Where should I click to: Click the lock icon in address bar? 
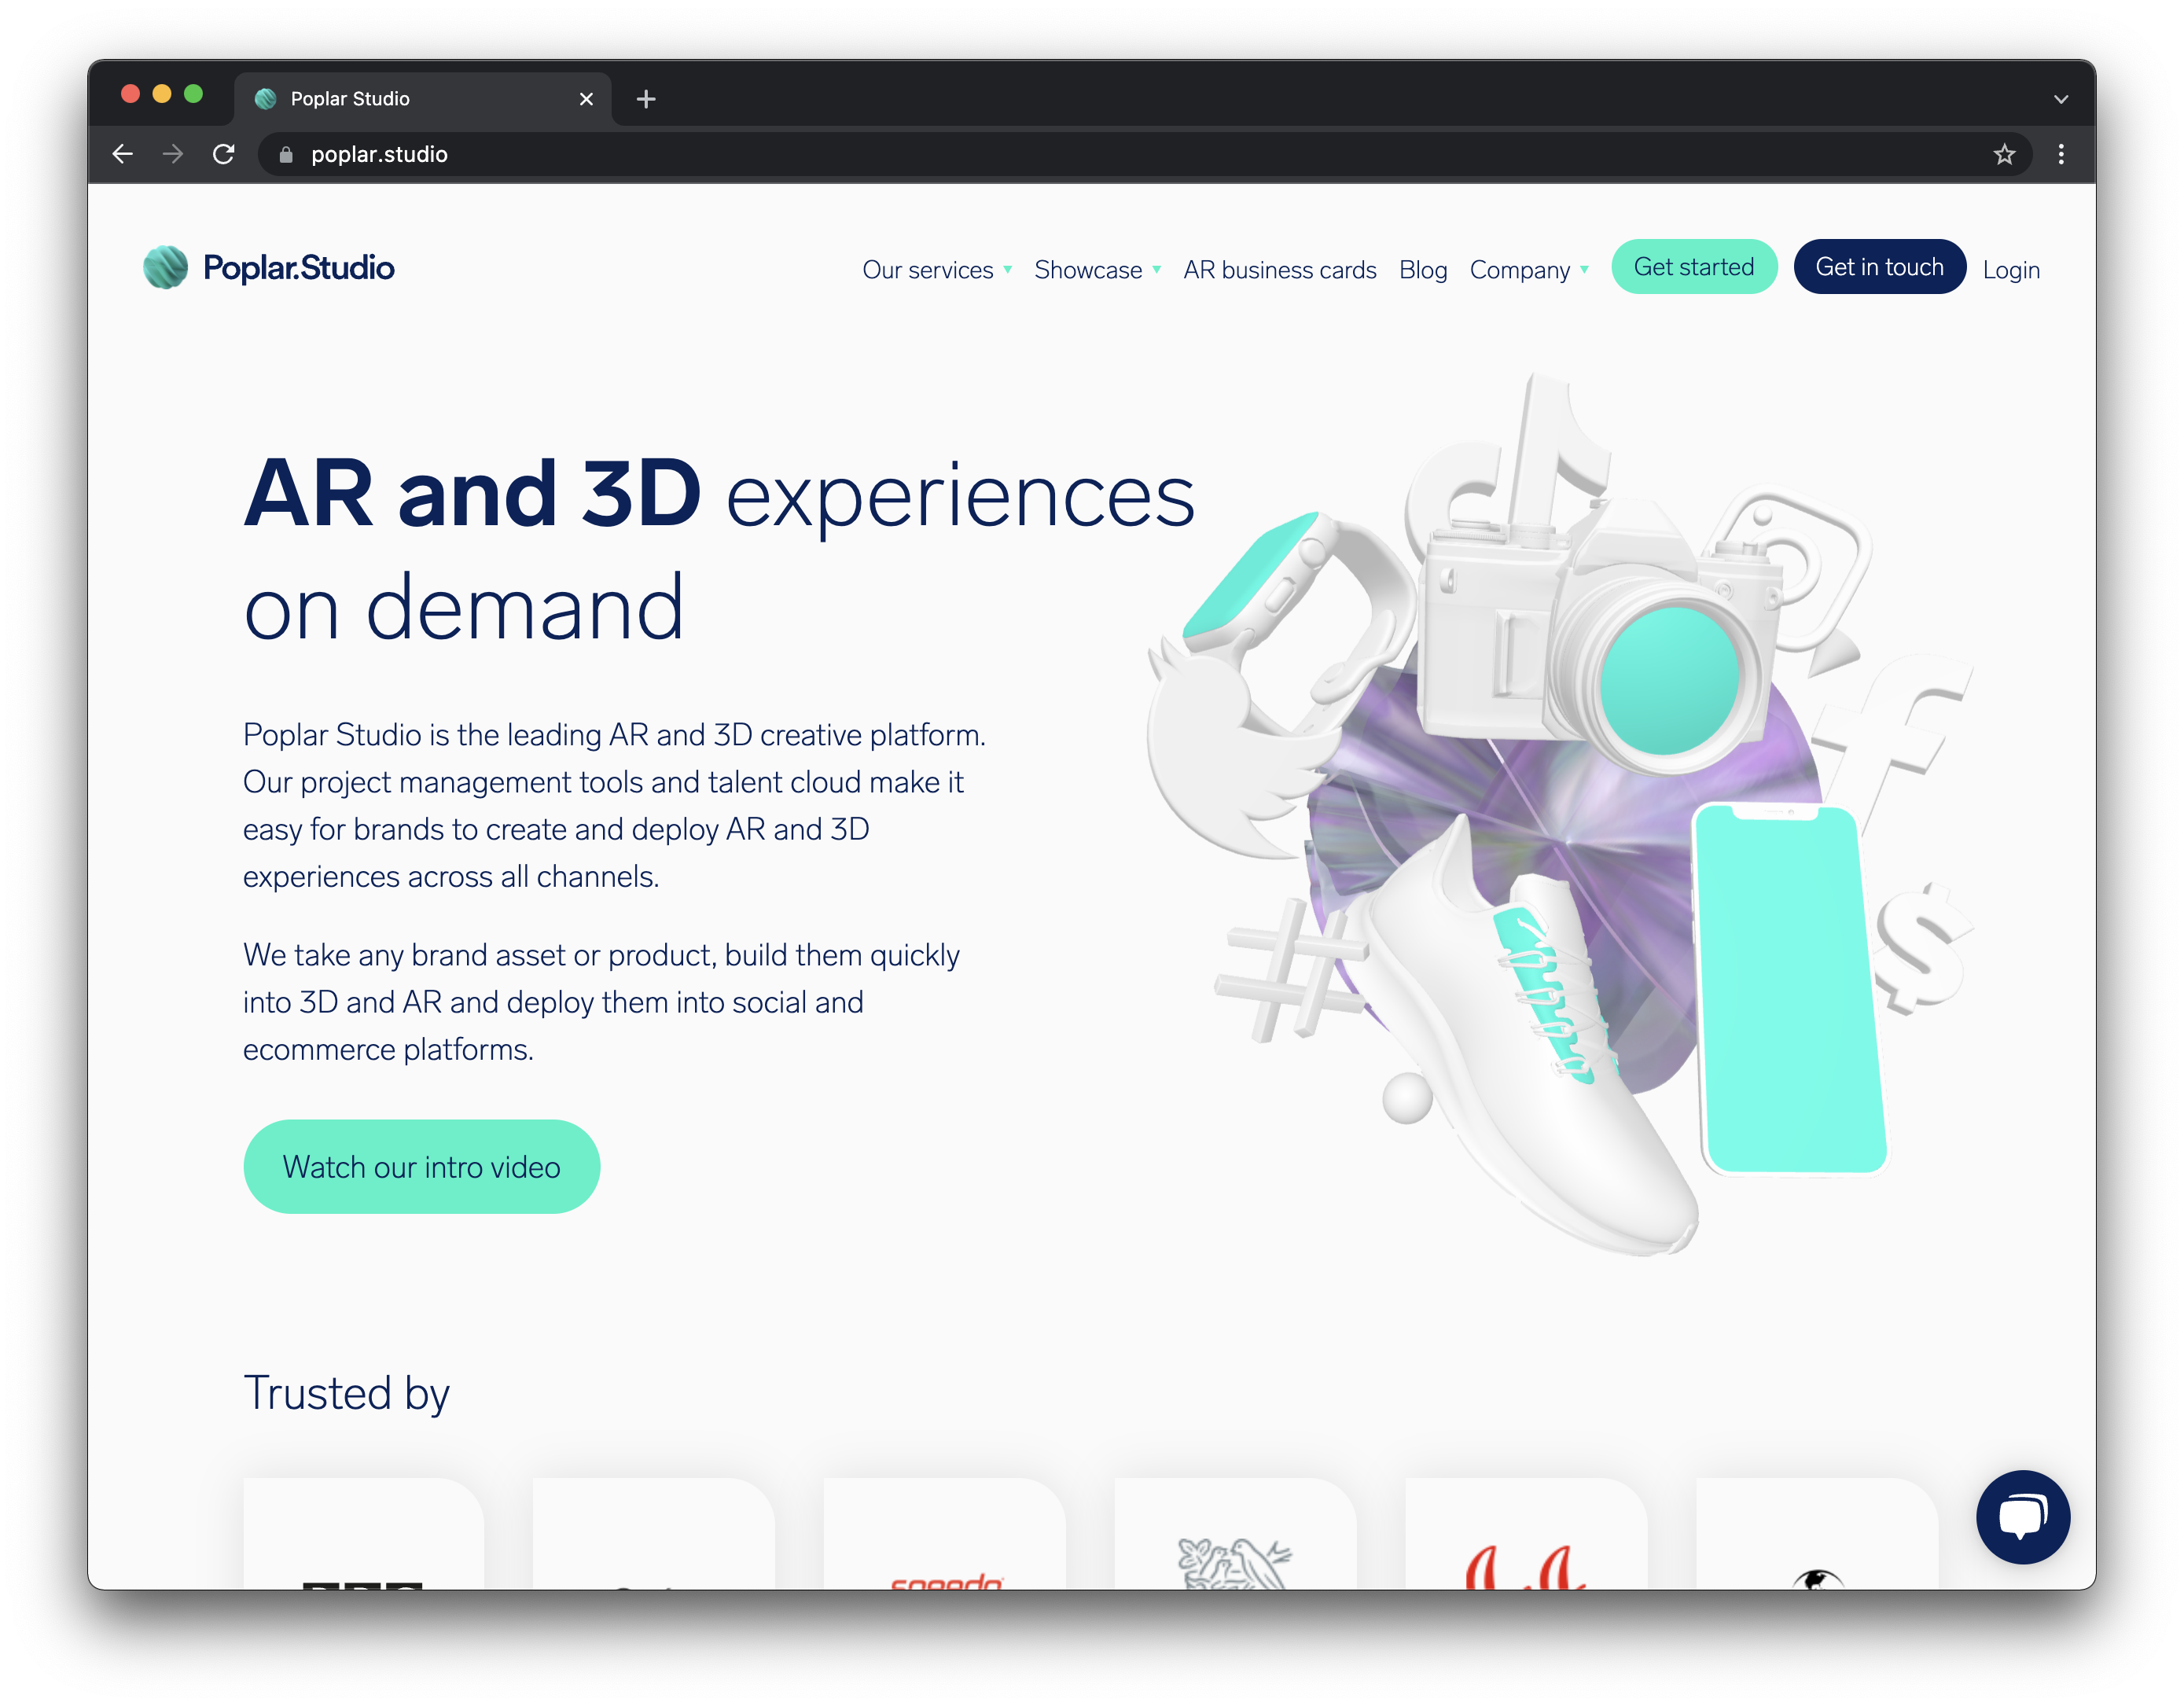[x=286, y=154]
